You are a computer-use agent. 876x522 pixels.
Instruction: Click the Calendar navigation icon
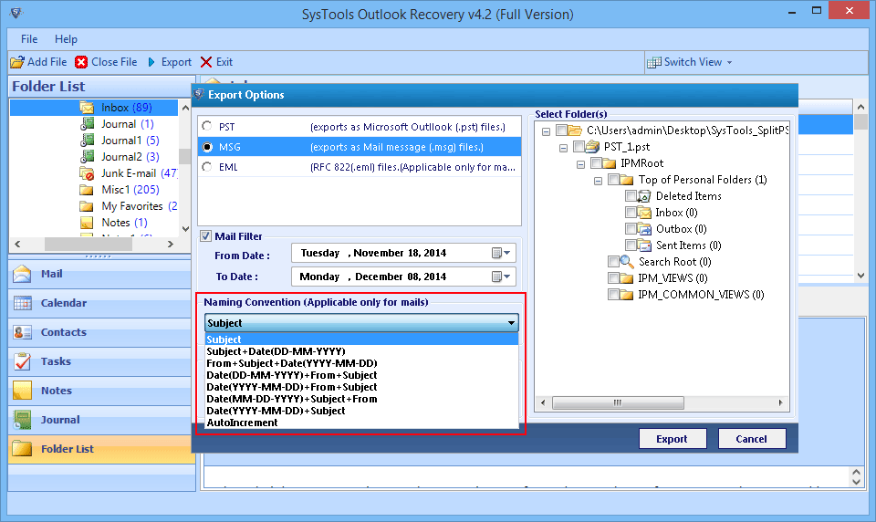(x=22, y=303)
